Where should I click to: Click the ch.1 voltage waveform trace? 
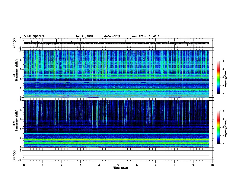point(116,43)
